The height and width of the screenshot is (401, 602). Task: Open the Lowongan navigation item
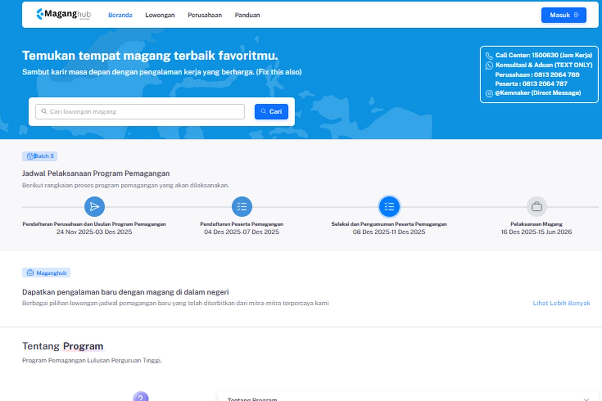pos(160,15)
